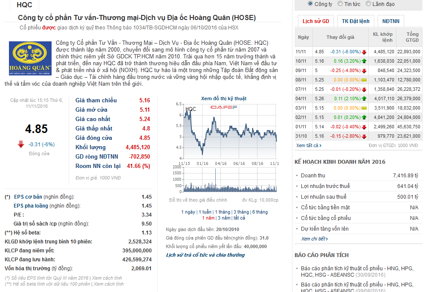Set chart range to 3 tháng
Viewport: 425px width, 292px height.
241,212
